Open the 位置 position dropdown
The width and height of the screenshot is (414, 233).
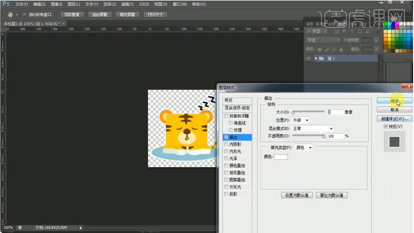click(301, 120)
